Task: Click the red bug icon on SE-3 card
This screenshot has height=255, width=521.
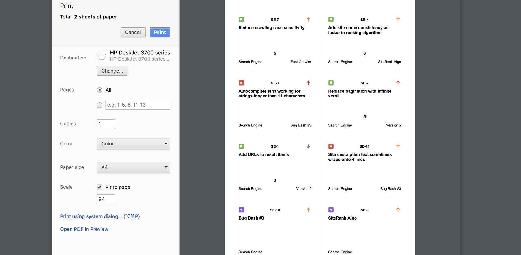Action: [x=241, y=83]
